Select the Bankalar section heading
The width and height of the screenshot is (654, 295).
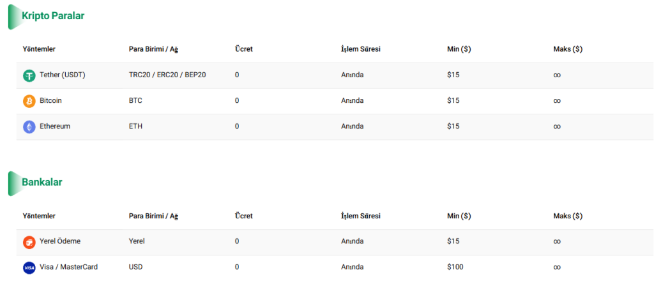coord(42,183)
